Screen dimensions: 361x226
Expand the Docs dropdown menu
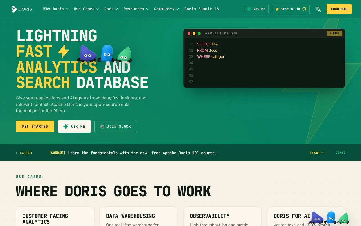pyautogui.click(x=111, y=9)
